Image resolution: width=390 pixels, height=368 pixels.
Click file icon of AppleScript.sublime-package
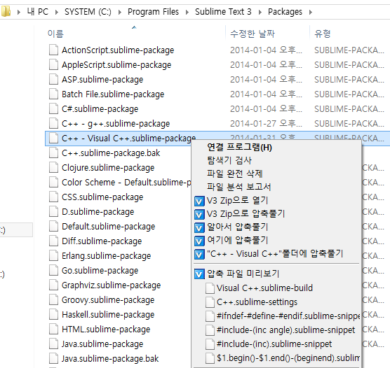pos(53,64)
